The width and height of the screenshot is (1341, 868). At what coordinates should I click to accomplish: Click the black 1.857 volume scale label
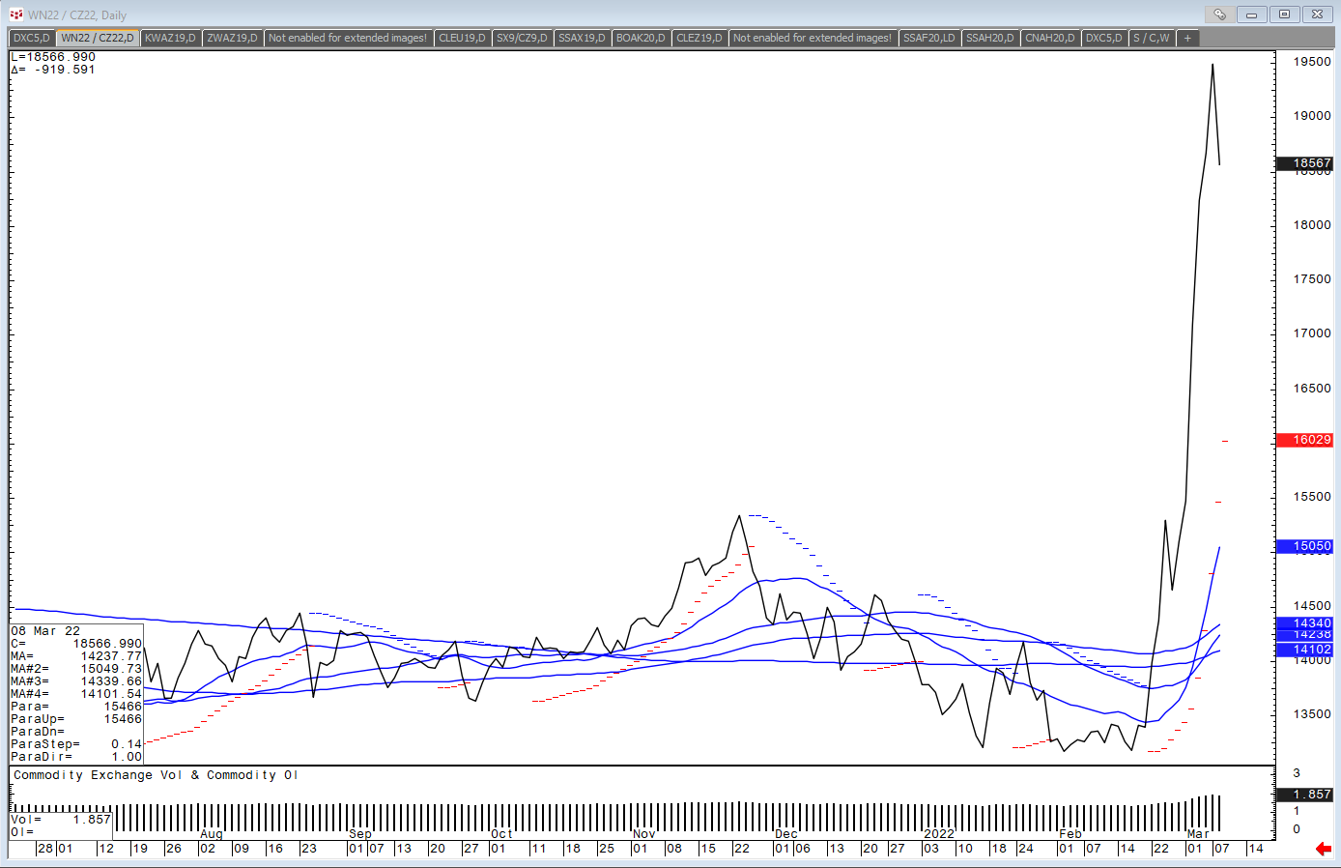coord(1305,795)
